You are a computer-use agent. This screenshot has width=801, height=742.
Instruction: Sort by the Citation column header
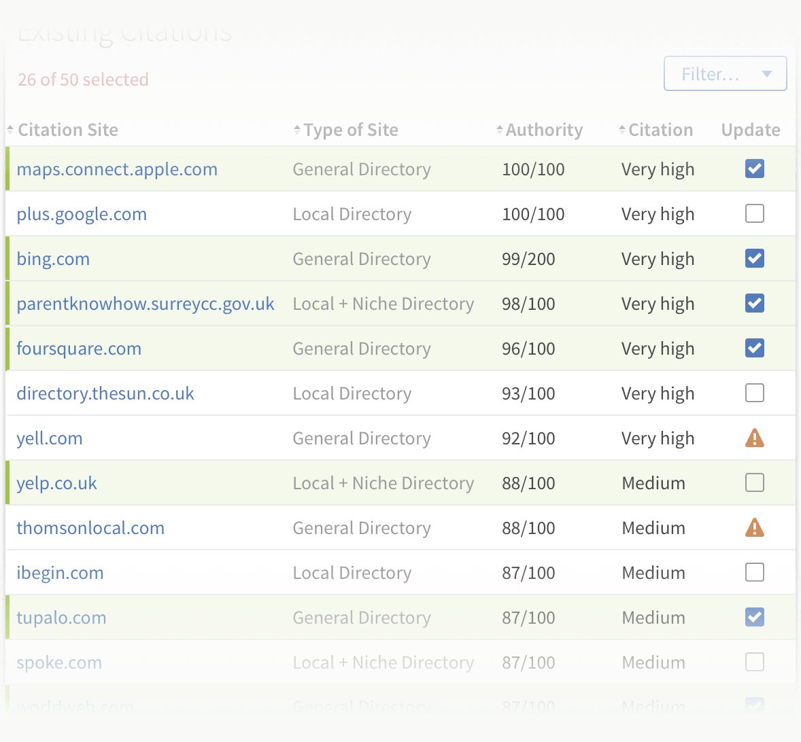[x=656, y=130]
